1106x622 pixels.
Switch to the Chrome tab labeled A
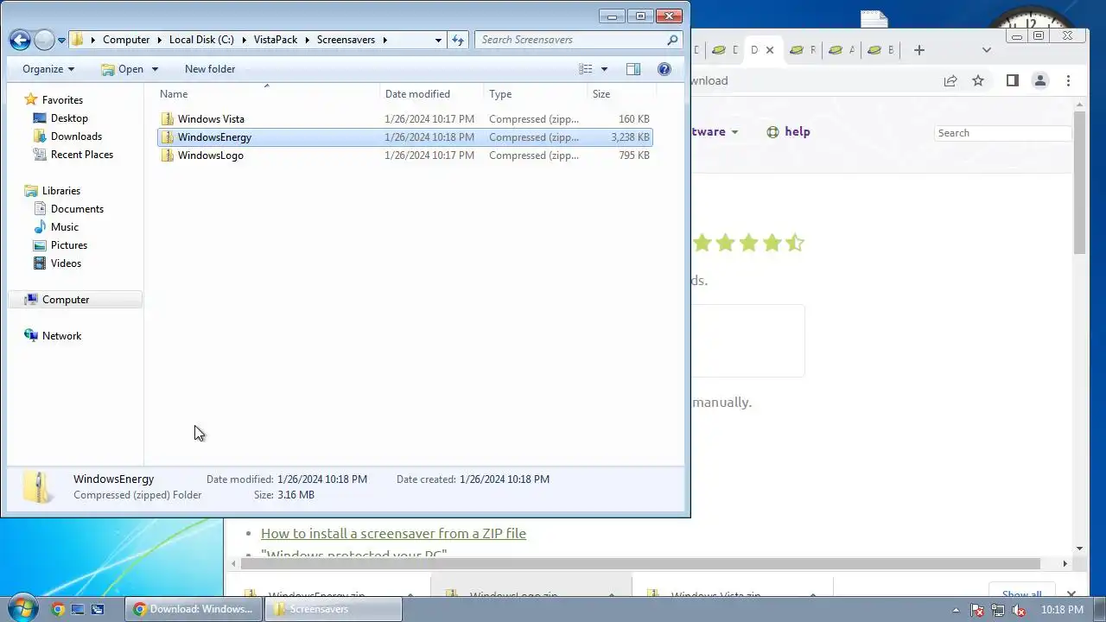point(842,50)
